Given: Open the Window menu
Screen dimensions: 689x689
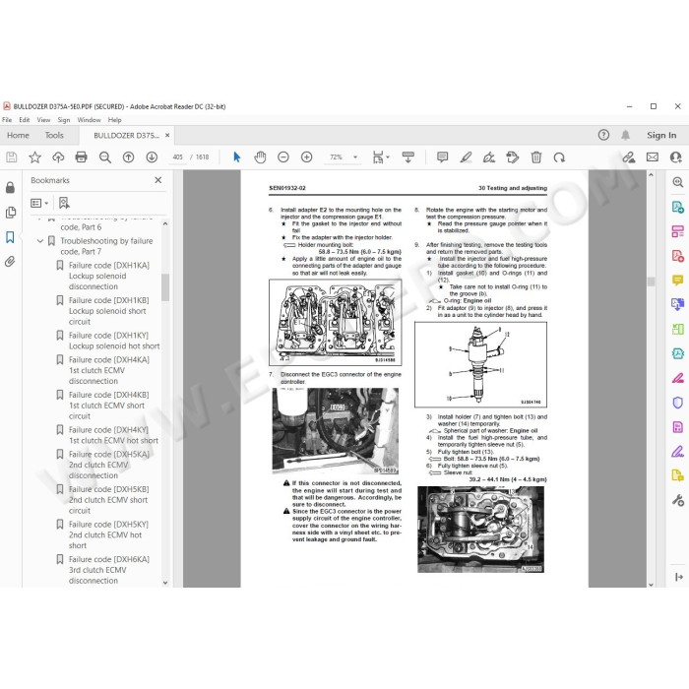Looking at the screenshot, I should click(90, 120).
